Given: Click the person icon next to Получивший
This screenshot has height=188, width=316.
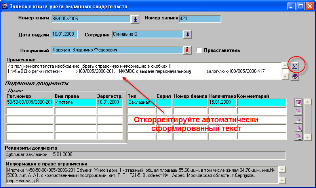Looking at the screenshot, I should click(x=187, y=50).
